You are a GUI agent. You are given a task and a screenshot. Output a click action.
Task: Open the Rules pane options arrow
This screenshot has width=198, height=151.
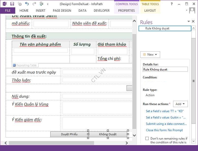[189, 22]
